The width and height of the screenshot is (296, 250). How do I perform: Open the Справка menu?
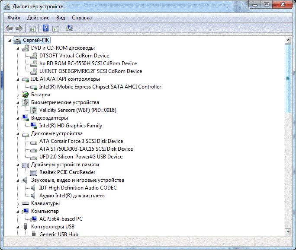click(x=81, y=18)
